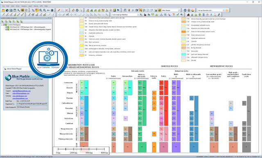The height and width of the screenshot is (158, 262).
Task: Toggle first Geologic Unit Lithostratigraphy layer checkbox
Action: [x=7, y=27]
